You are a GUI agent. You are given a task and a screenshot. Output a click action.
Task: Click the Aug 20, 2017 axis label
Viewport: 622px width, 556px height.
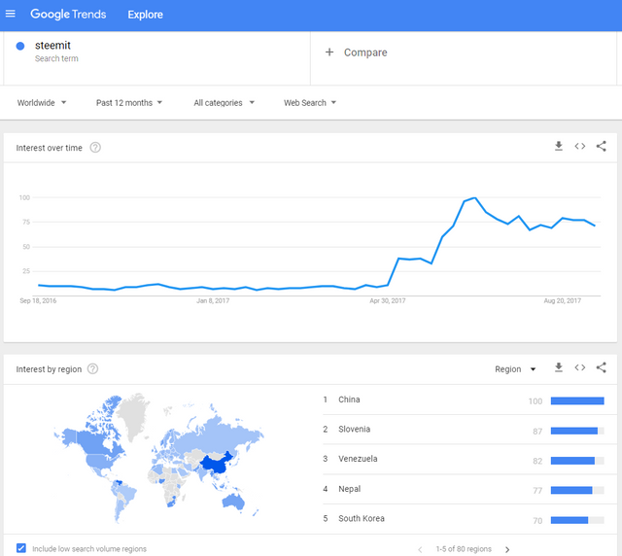[562, 300]
